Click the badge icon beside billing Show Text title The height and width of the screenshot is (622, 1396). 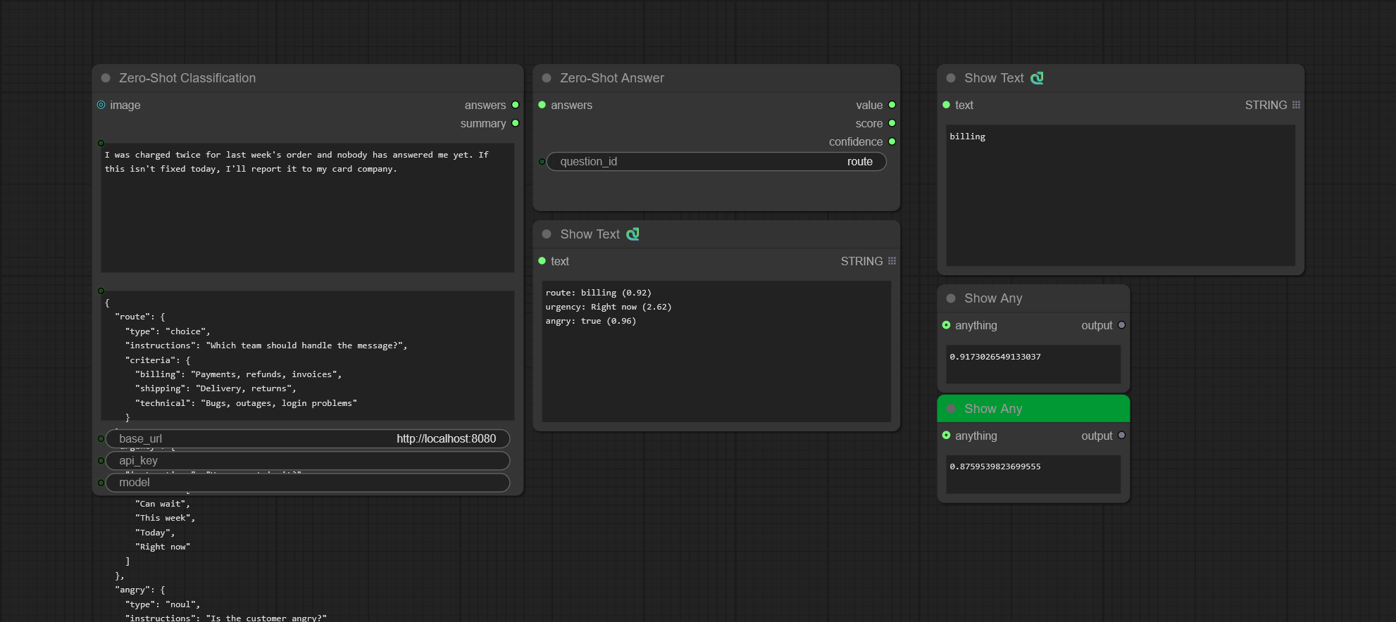[1037, 78]
